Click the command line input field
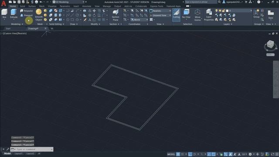 click(32, 149)
